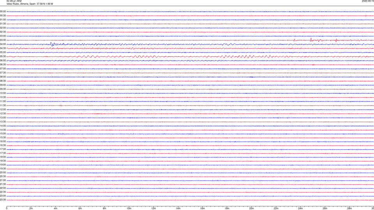Select the 23:30 trace time label
Screen dimensions: 374x210
(3, 200)
